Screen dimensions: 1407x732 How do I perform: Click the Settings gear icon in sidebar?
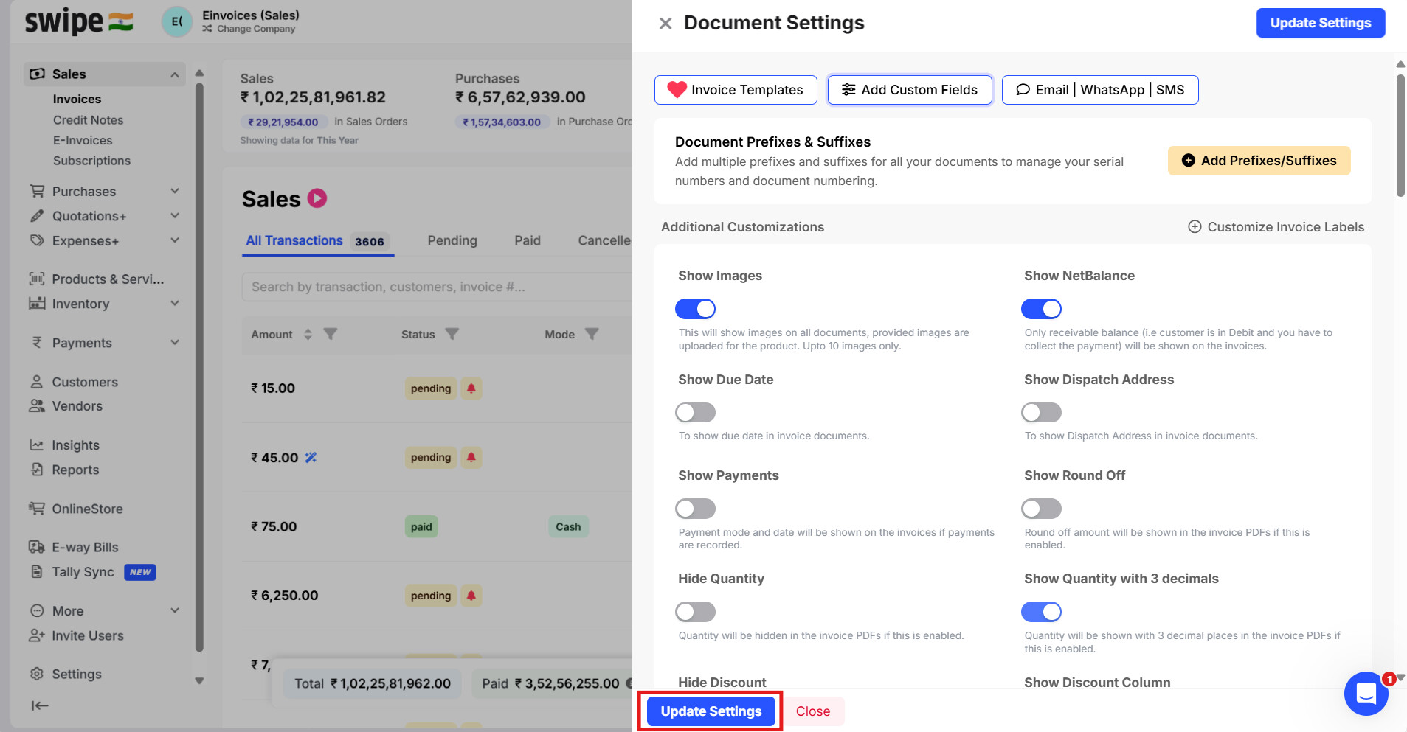coord(37,674)
